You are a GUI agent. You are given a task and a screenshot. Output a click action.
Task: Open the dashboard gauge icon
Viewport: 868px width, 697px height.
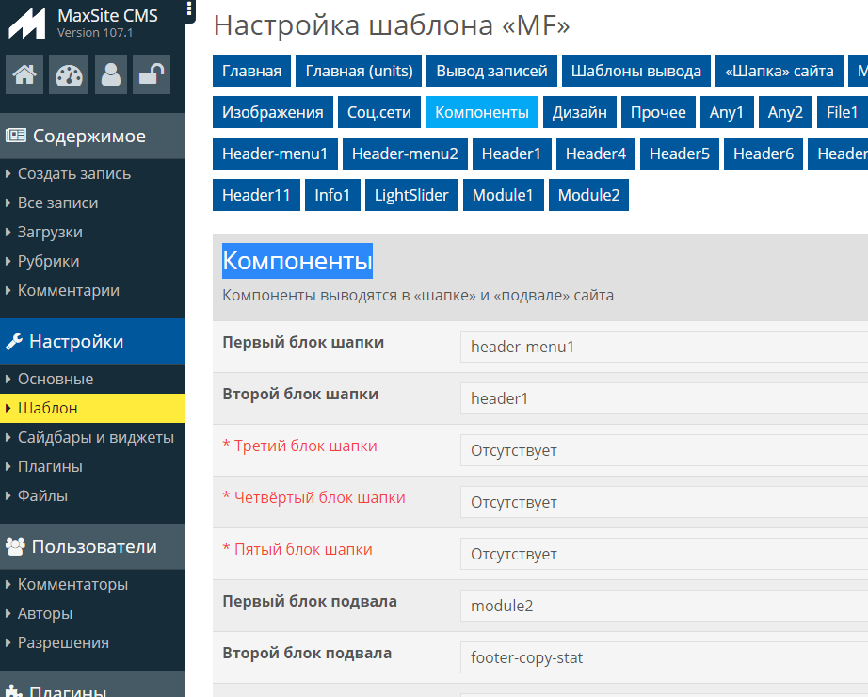68,75
